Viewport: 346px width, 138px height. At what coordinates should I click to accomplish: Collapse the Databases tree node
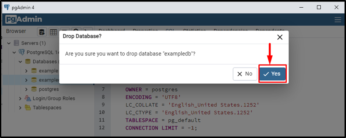[x=20, y=62]
